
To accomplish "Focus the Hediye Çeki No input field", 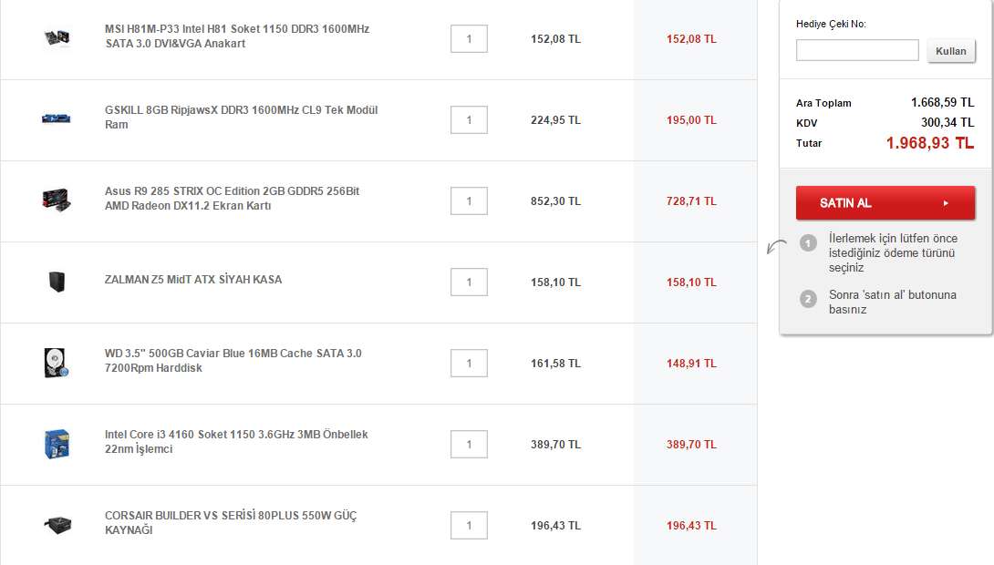I will point(856,50).
